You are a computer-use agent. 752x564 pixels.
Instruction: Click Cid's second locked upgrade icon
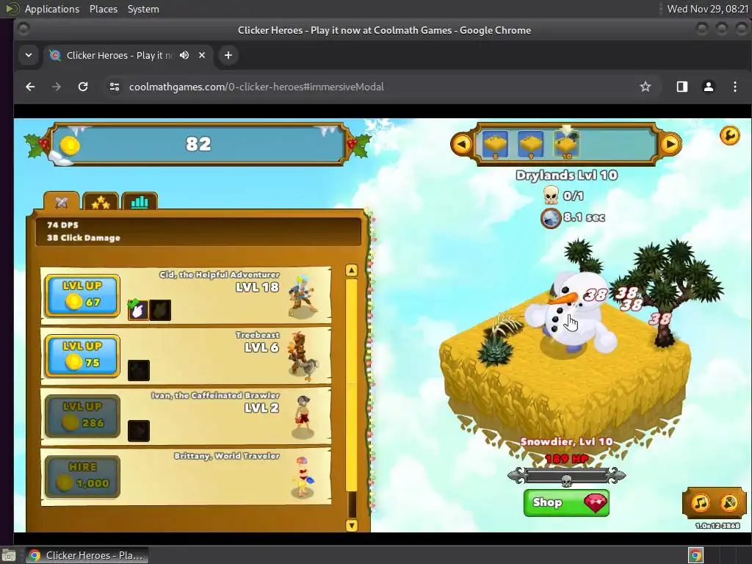pos(160,310)
